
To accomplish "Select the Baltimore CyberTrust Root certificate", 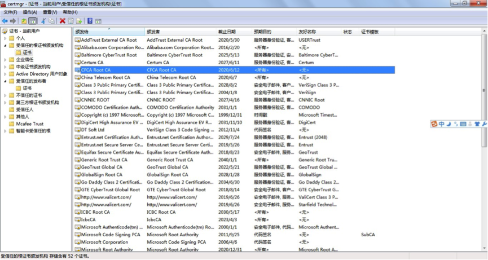I will [235, 55].
